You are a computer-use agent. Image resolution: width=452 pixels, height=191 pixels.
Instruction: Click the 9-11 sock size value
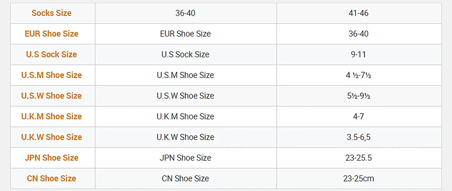[x=358, y=54]
